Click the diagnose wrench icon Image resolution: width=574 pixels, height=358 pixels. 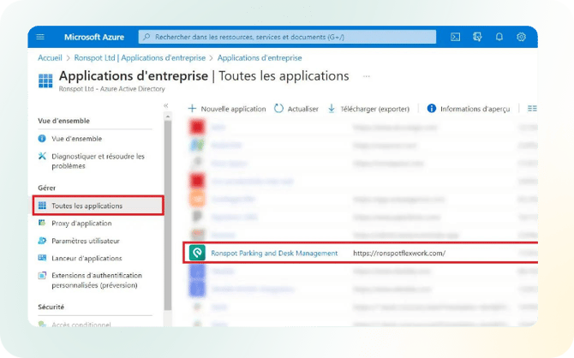(x=42, y=157)
